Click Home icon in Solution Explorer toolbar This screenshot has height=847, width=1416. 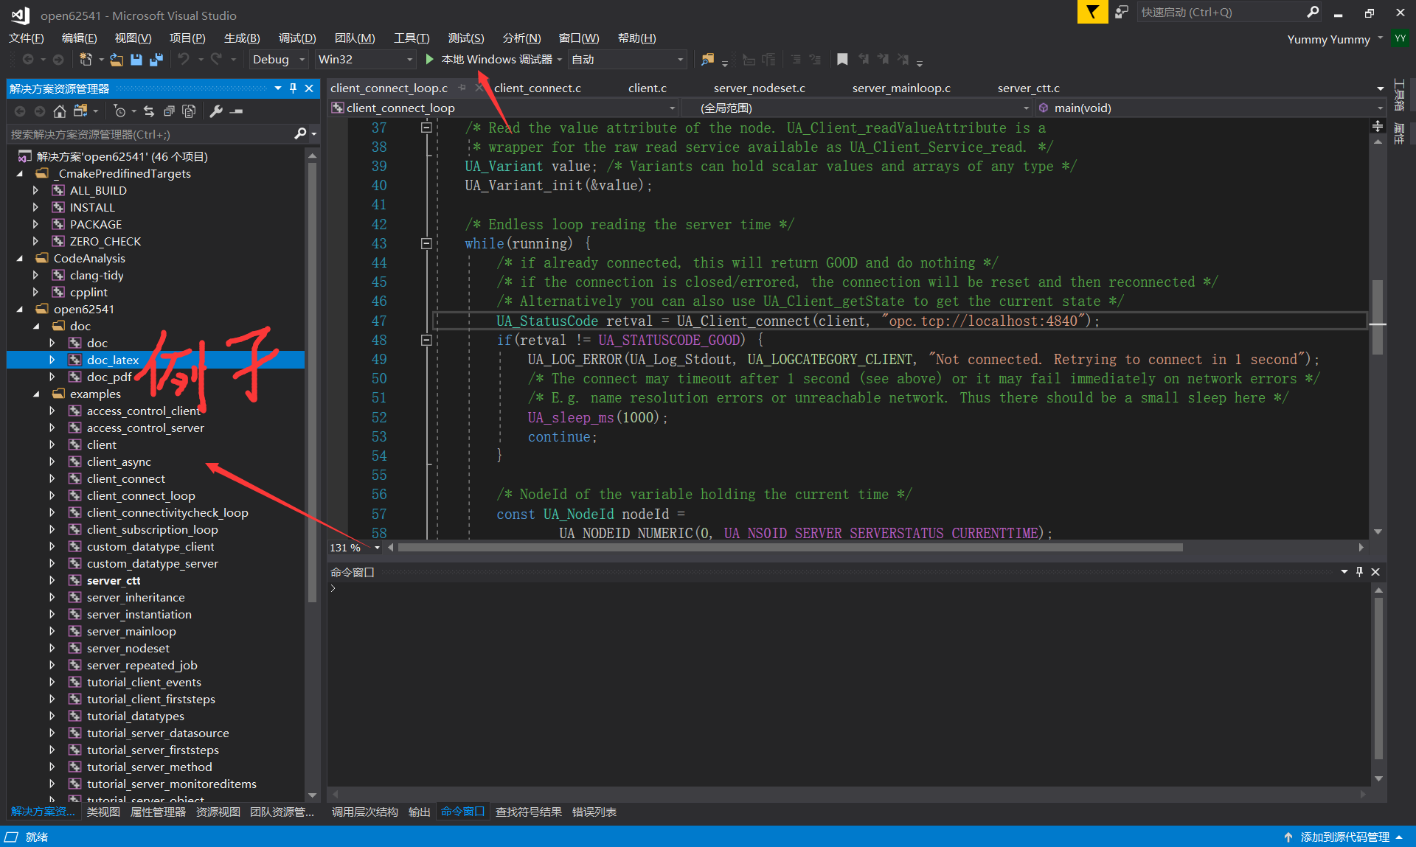click(x=60, y=111)
